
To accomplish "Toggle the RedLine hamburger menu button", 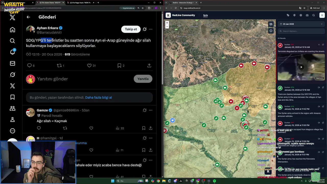I will [322, 15].
